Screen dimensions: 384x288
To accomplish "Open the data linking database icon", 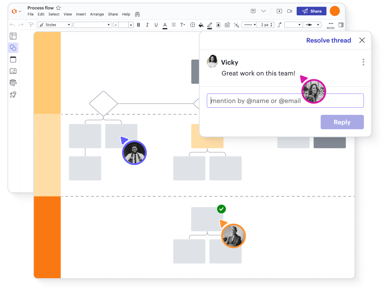I will point(13,83).
